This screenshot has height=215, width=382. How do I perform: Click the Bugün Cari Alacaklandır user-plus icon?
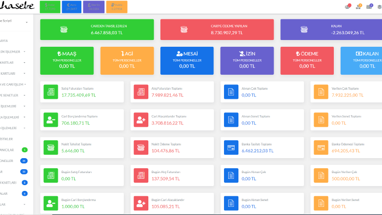(141, 203)
